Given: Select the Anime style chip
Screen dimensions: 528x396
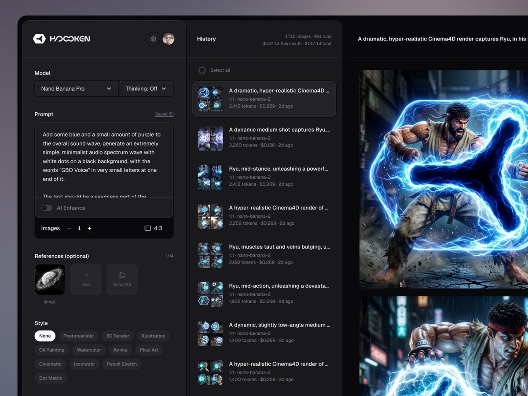Looking at the screenshot, I should (x=121, y=350).
